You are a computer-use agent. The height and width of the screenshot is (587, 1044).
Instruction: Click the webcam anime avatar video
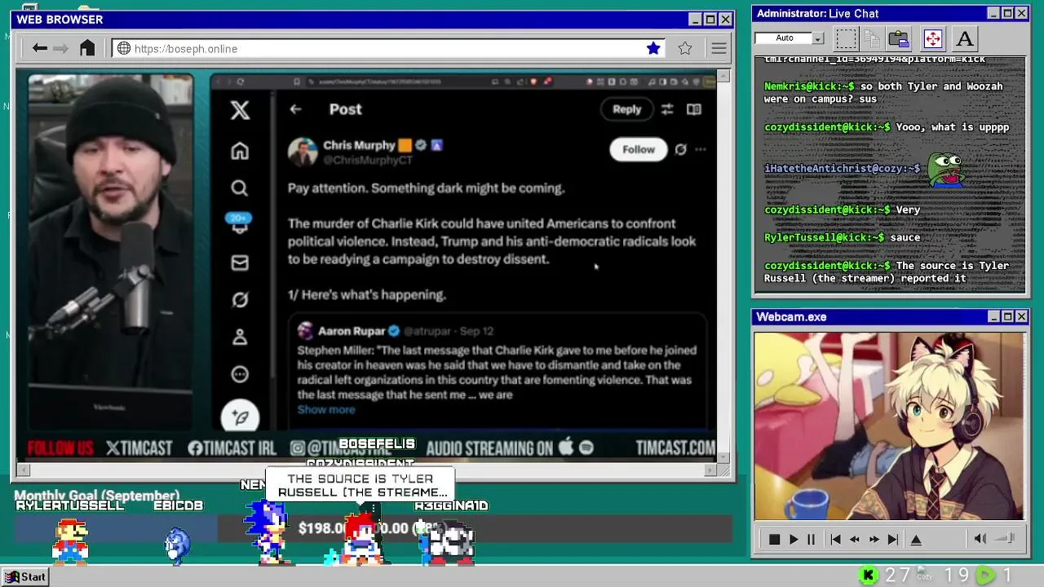point(889,426)
